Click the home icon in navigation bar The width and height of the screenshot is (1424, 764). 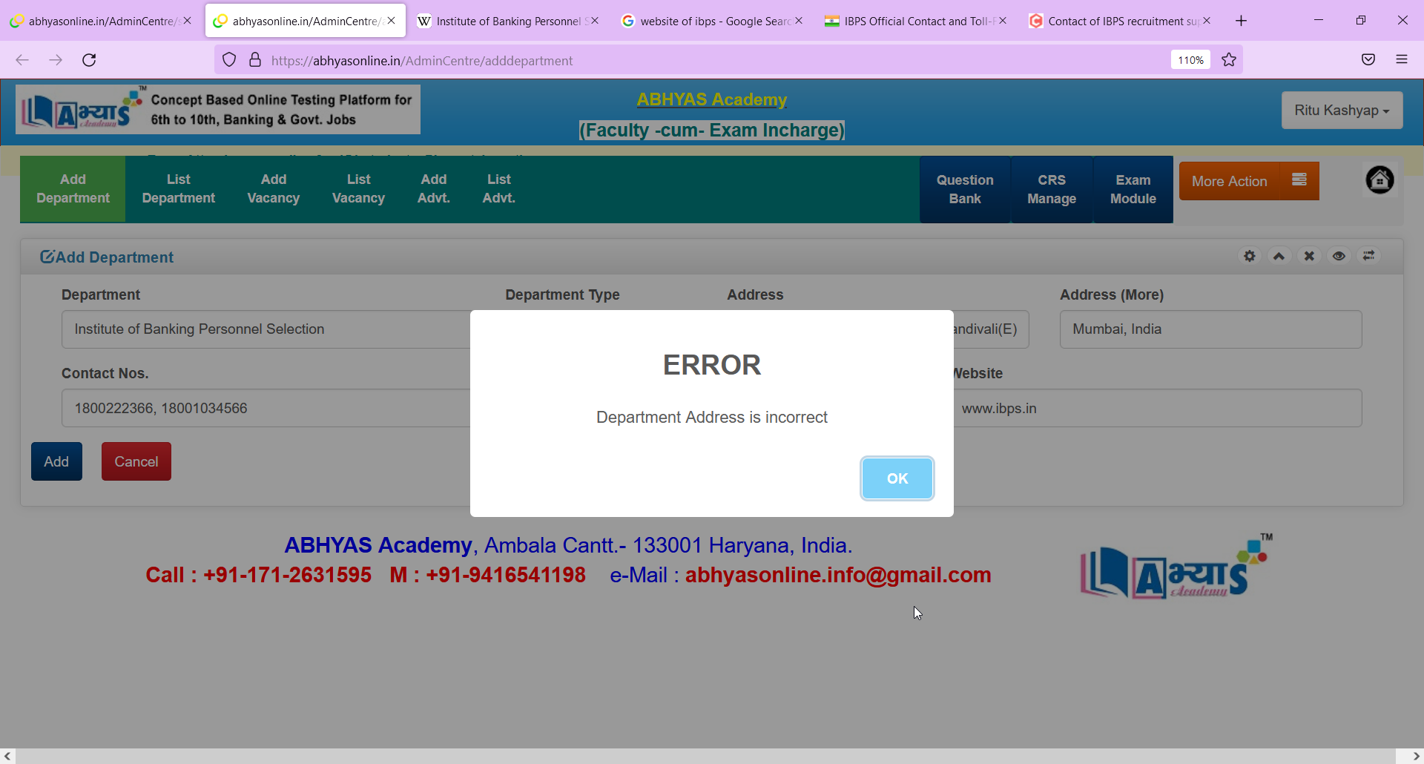point(1379,180)
